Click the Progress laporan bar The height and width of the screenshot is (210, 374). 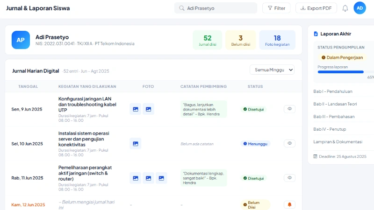coord(346,72)
